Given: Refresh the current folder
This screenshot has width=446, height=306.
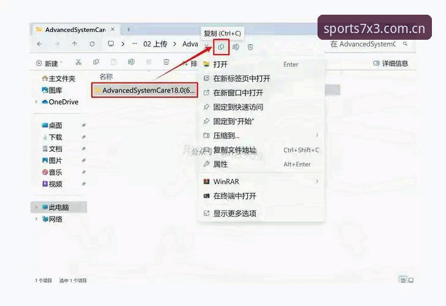Looking at the screenshot, I should click(x=92, y=44).
